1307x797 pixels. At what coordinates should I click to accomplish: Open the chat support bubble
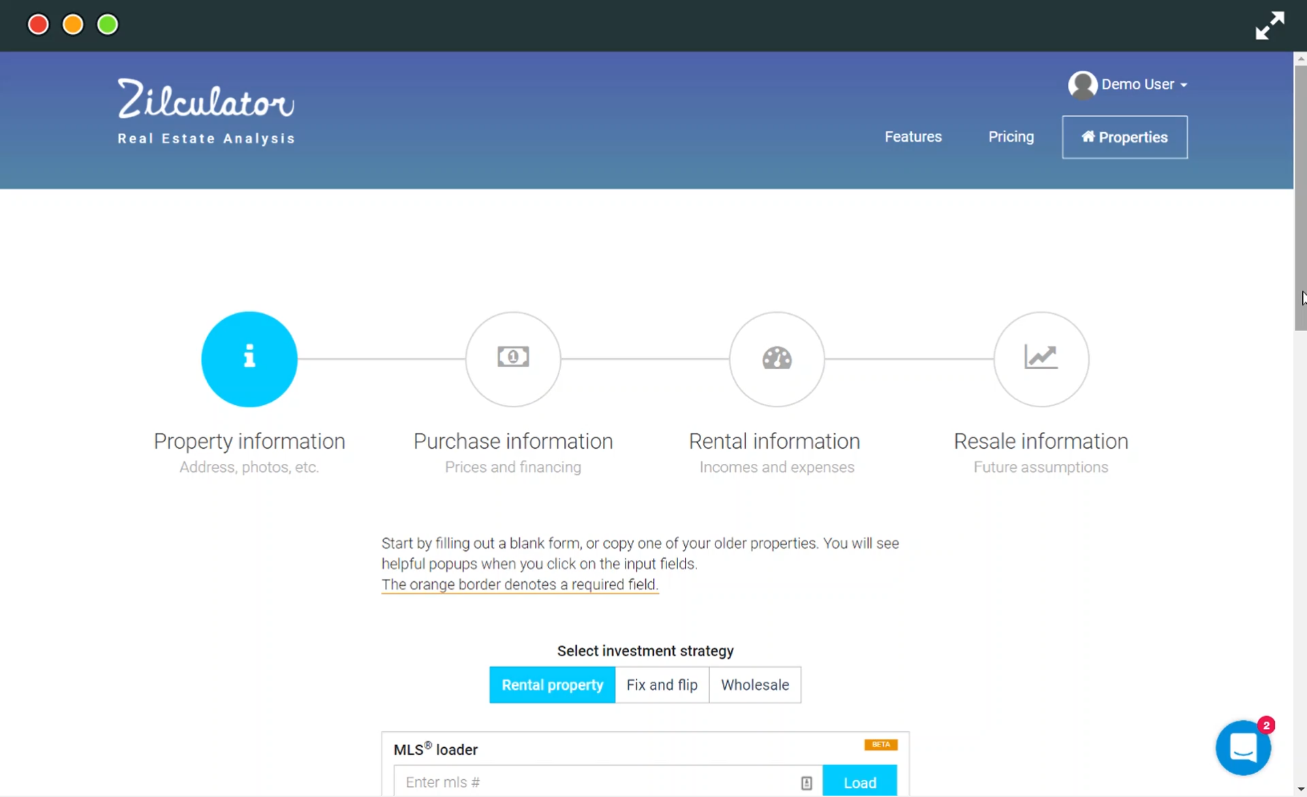click(x=1242, y=747)
